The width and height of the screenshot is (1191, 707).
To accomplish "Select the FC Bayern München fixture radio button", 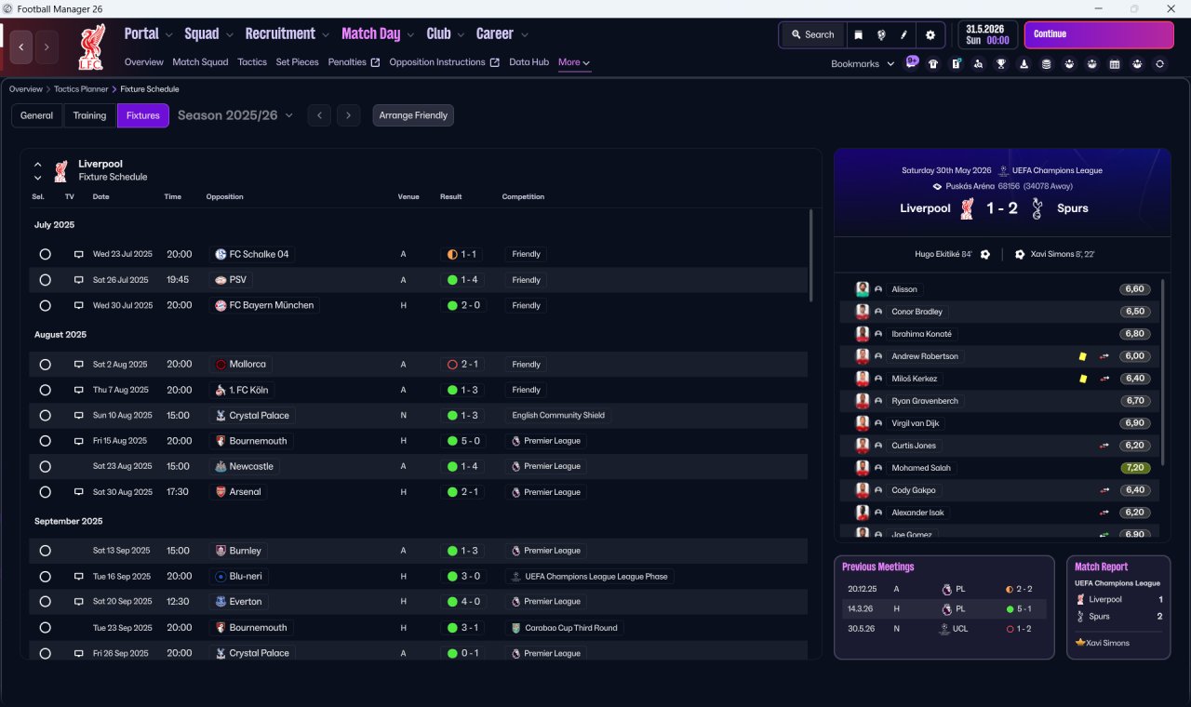I will click(x=45, y=305).
